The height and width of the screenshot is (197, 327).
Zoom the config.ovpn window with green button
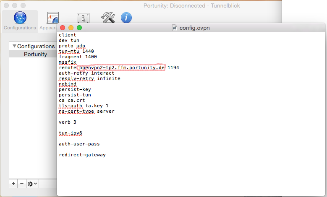(79, 28)
